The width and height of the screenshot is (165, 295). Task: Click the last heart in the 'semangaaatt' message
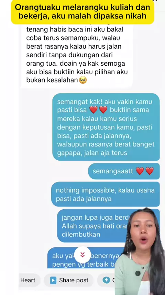(x=150, y=171)
